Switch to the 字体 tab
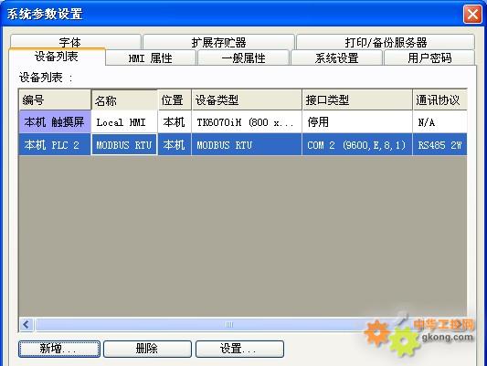 click(x=75, y=42)
